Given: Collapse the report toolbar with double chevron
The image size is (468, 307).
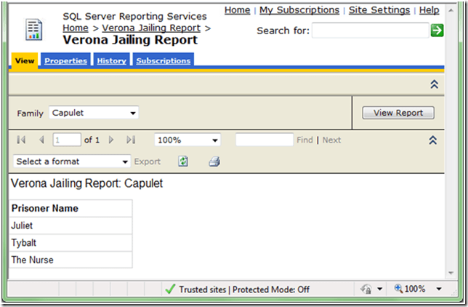Looking at the screenshot, I should point(434,140).
